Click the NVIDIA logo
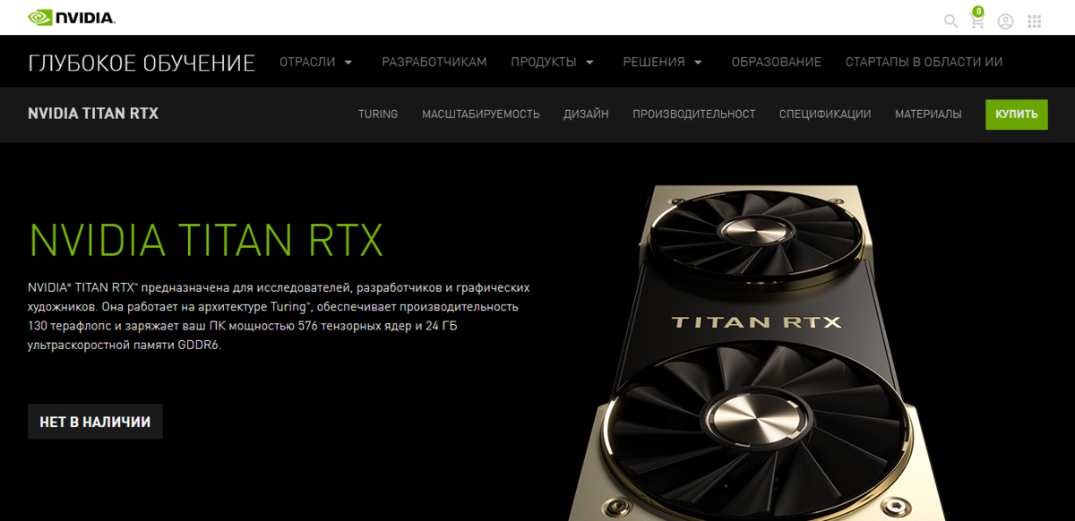 pos(72,17)
